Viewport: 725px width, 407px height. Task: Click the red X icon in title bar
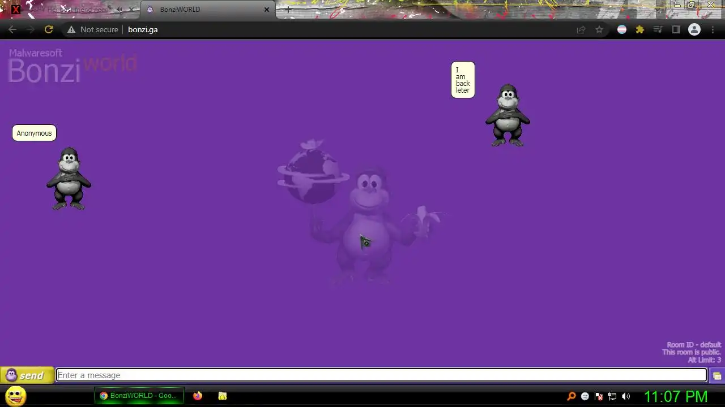[16, 9]
